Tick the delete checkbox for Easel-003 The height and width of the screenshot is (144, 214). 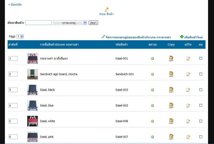[x=201, y=90]
